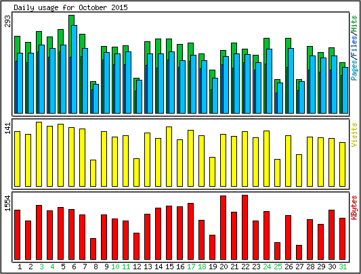Click day label 12 on the x-axis

[x=137, y=267]
